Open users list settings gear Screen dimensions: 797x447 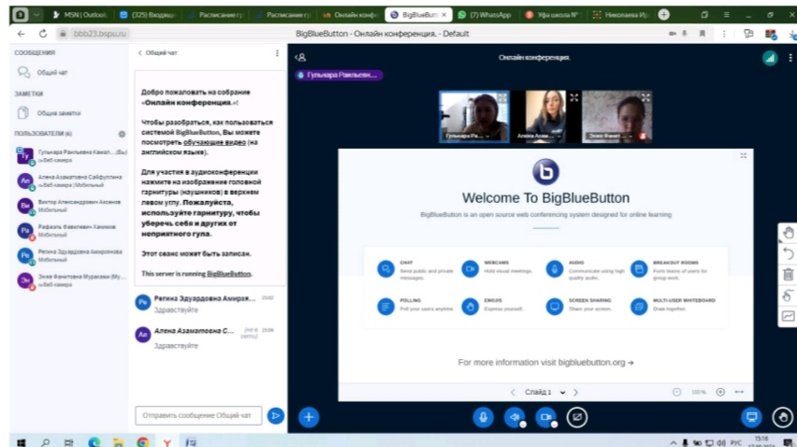[121, 134]
